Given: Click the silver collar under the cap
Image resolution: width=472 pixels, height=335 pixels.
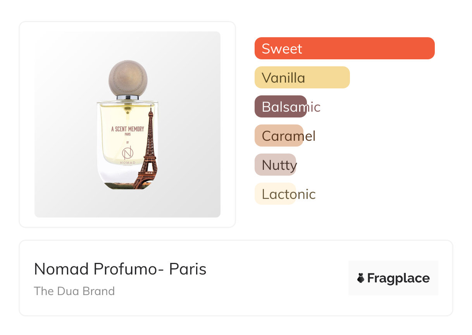Looking at the screenshot, I should click(x=127, y=97).
